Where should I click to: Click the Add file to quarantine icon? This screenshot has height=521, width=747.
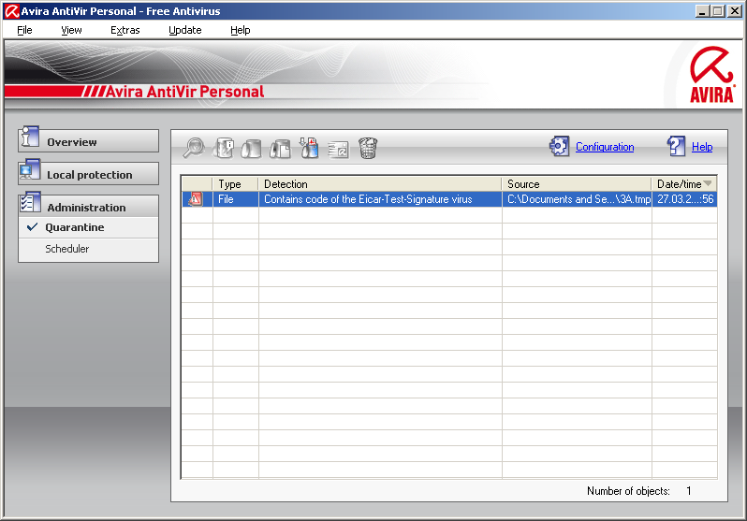tap(309, 148)
